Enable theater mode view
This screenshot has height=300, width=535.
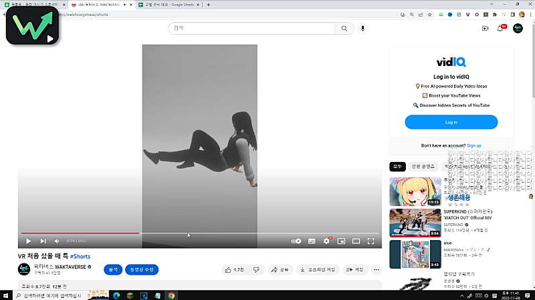tap(356, 241)
